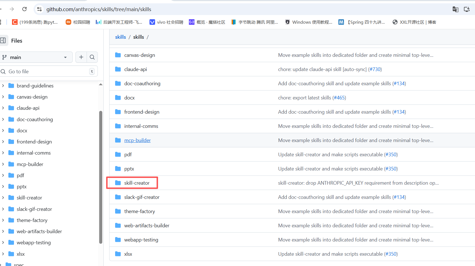Expand claude-api in file tree
Screen dimensions: 475x266
3,108
